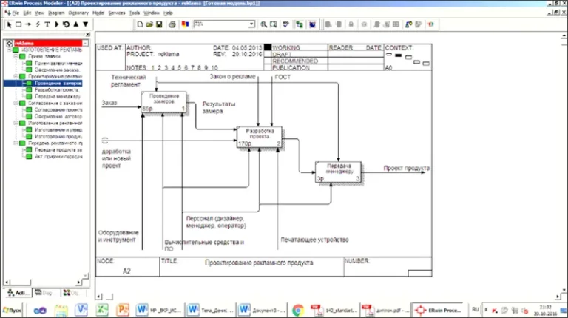Pick the Text tool

tap(48, 24)
